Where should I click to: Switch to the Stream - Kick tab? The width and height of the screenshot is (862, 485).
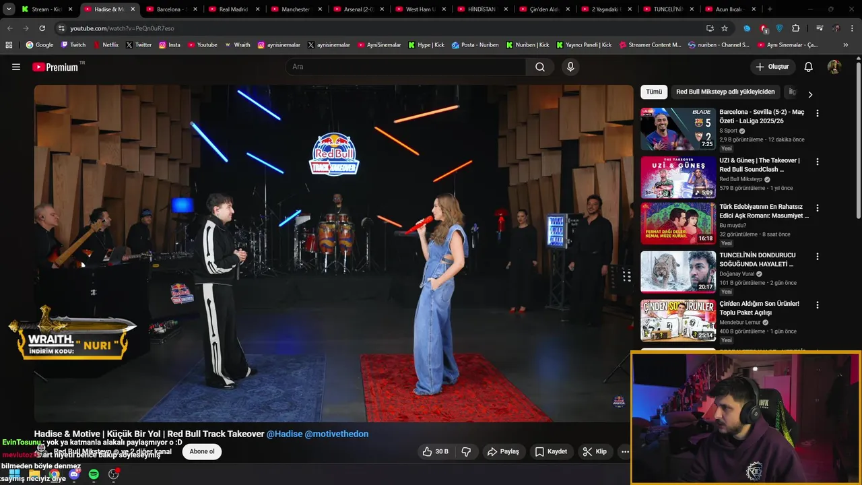(48, 9)
